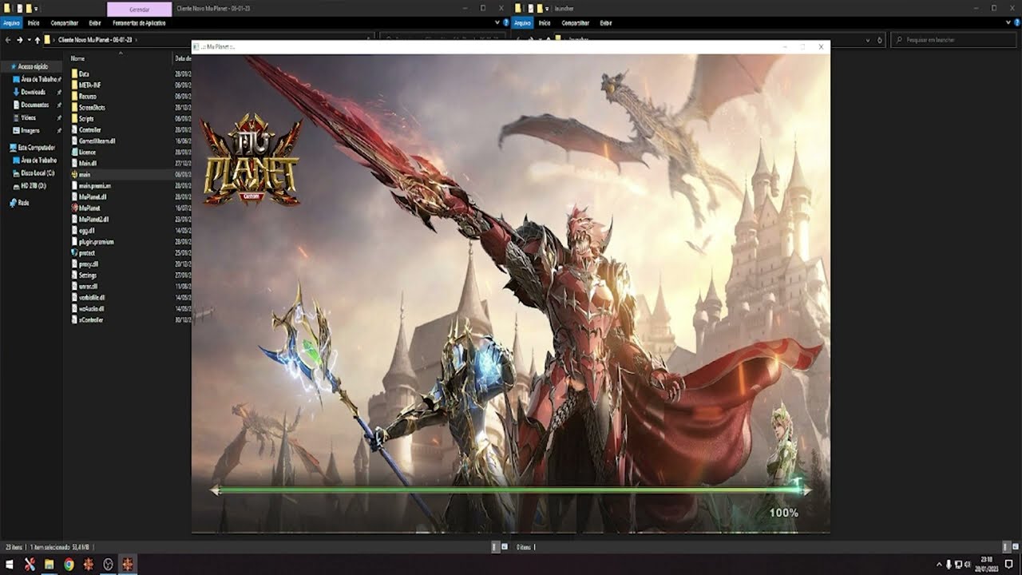The height and width of the screenshot is (575, 1022).
Task: Go up one folder level
Action: click(37, 39)
